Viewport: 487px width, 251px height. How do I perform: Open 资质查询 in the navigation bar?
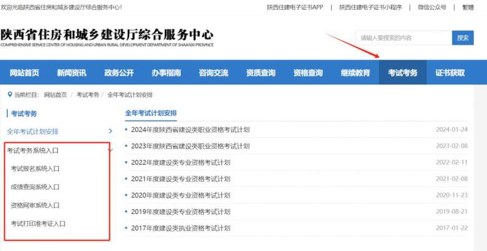click(261, 73)
